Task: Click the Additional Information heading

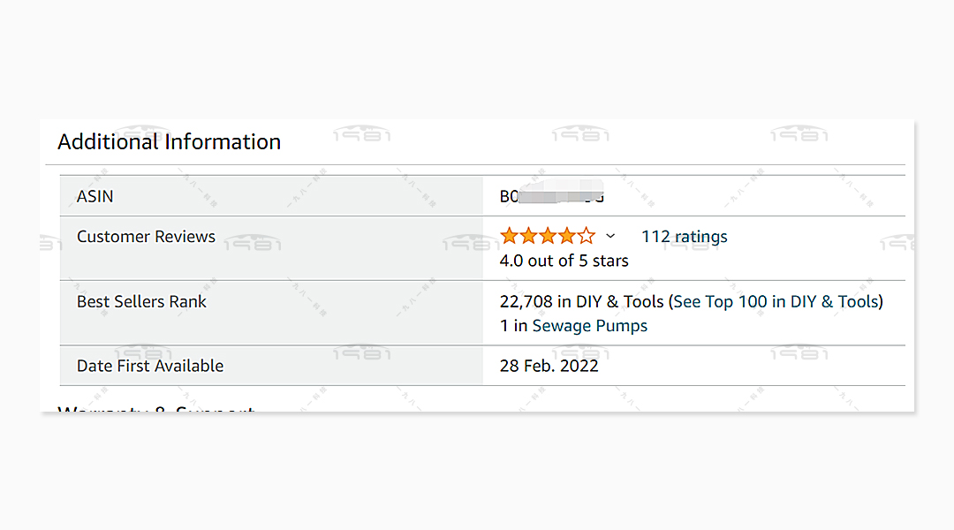Action: pyautogui.click(x=169, y=141)
